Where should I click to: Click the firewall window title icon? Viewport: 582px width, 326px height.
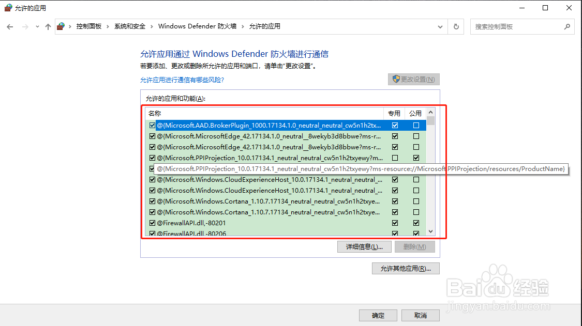8,8
